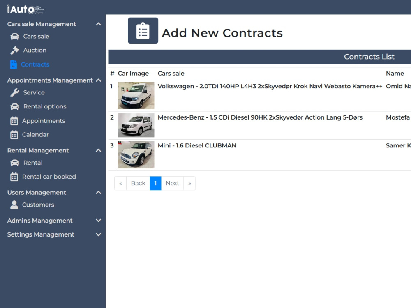Collapse the Cars sale Management section

click(99, 24)
